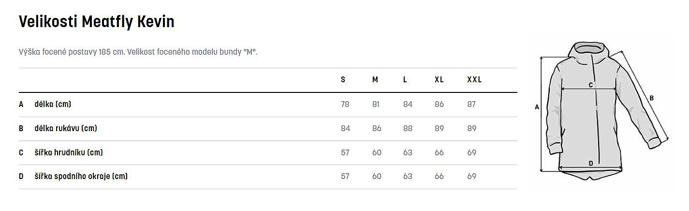Click the "Velikosti Meatfly Kevin" heading
Image resolution: width=689 pixels, height=211 pixels.
pyautogui.click(x=96, y=22)
